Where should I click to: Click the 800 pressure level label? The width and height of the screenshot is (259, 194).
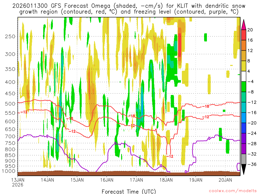[10, 150]
